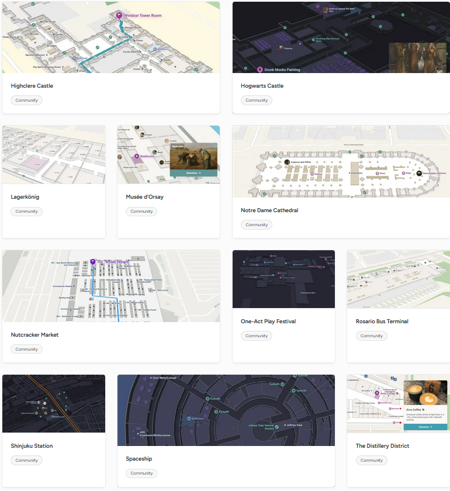Image resolution: width=450 pixels, height=491 pixels.
Task: Open the Shinjuku Station map thumbnail
Action: click(54, 404)
